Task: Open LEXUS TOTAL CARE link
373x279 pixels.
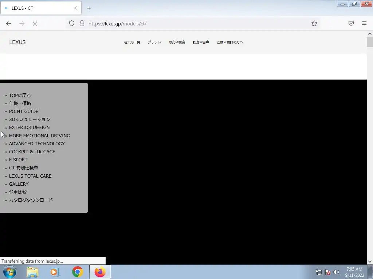Action: [30, 176]
